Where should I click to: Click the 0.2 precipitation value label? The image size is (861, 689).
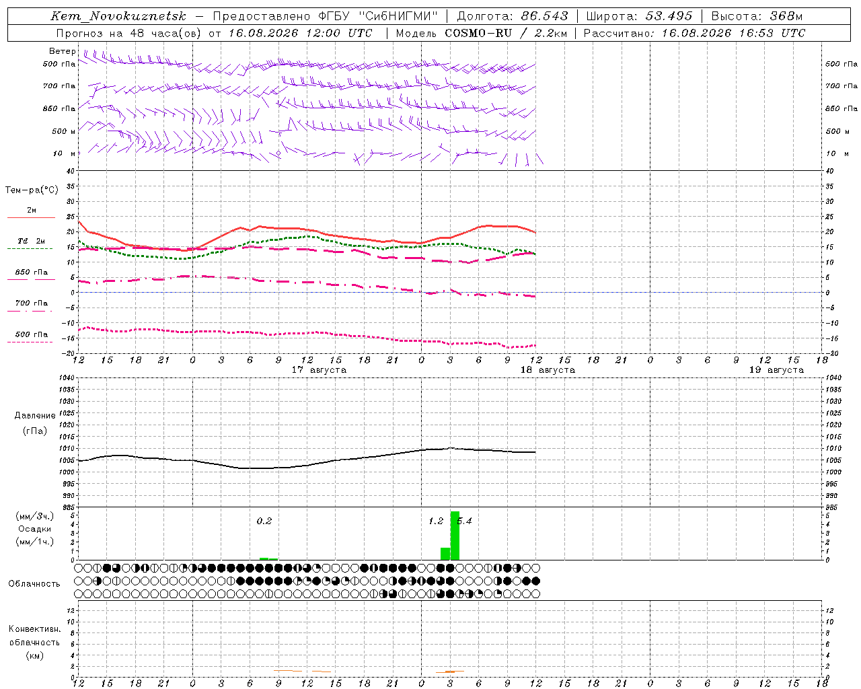[x=264, y=521]
